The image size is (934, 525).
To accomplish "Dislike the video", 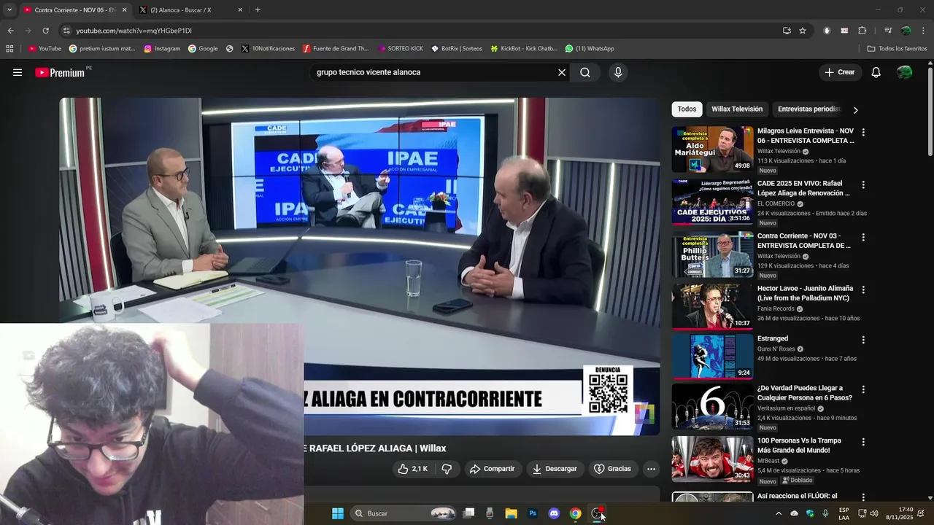I will point(447,469).
